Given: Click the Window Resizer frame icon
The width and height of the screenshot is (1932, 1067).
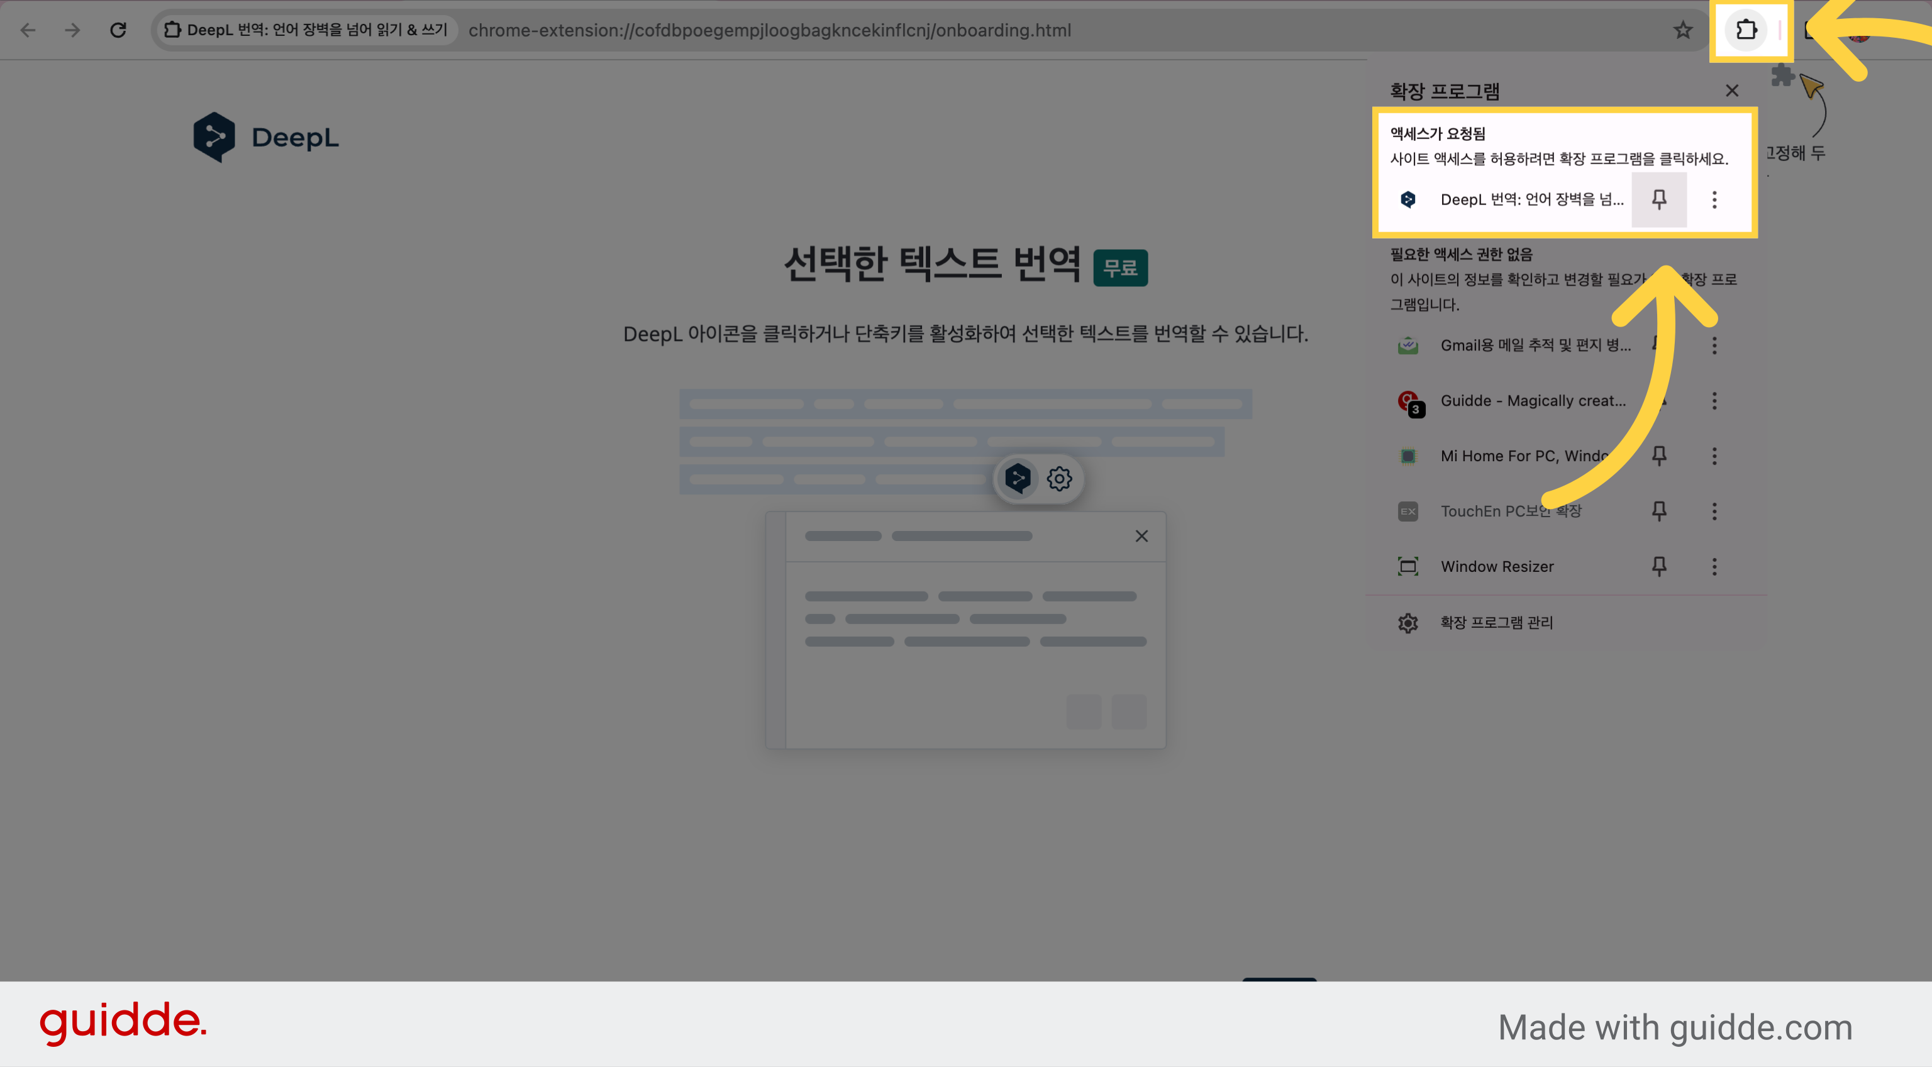Looking at the screenshot, I should pos(1407,566).
